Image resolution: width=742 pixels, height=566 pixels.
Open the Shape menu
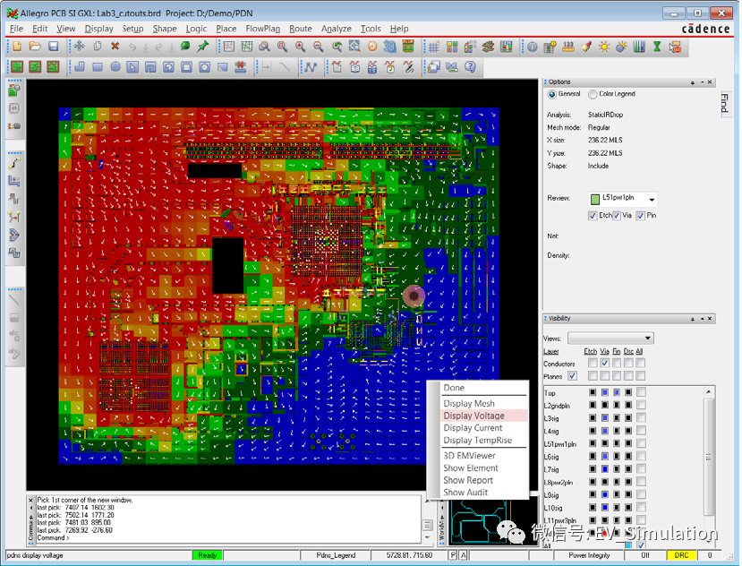point(164,29)
